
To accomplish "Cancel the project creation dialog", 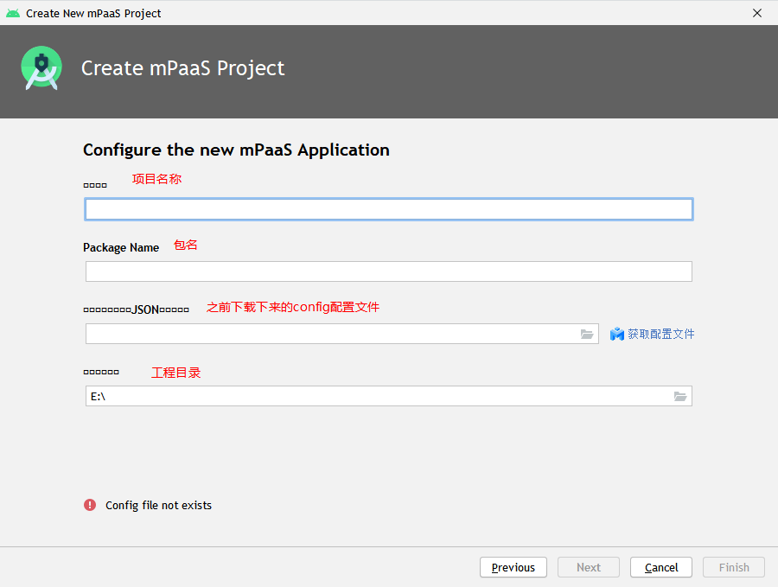I will (x=661, y=567).
